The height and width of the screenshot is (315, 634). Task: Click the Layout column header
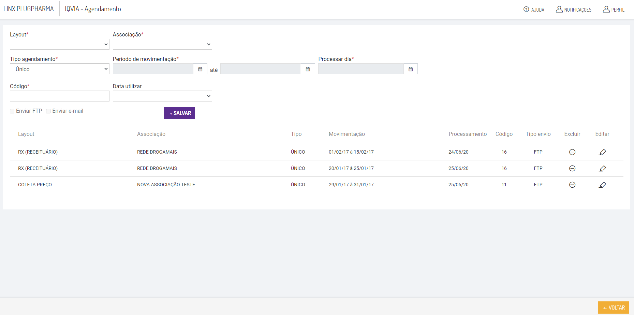(26, 134)
